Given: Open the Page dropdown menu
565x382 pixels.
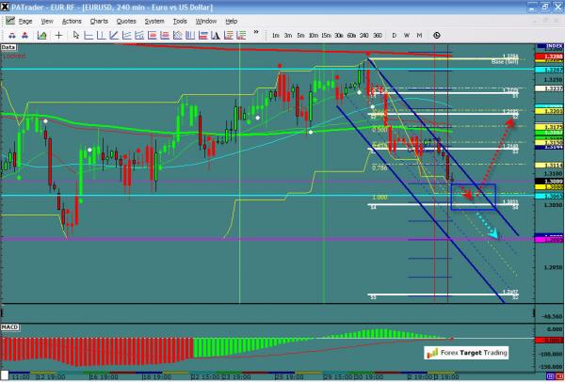Looking at the screenshot, I should (25, 20).
